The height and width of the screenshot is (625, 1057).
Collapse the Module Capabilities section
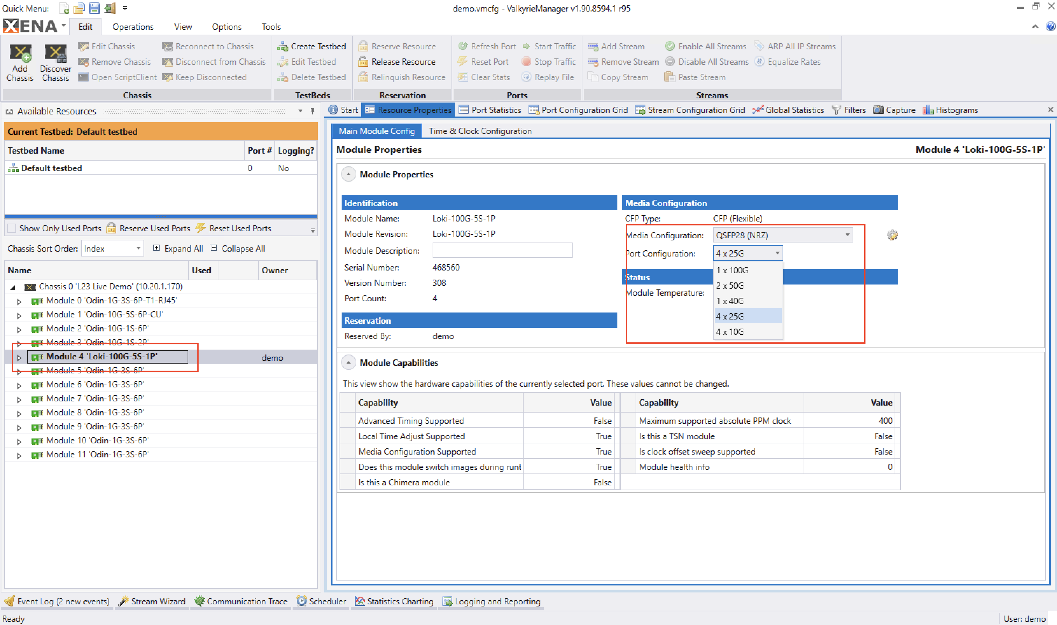point(348,363)
